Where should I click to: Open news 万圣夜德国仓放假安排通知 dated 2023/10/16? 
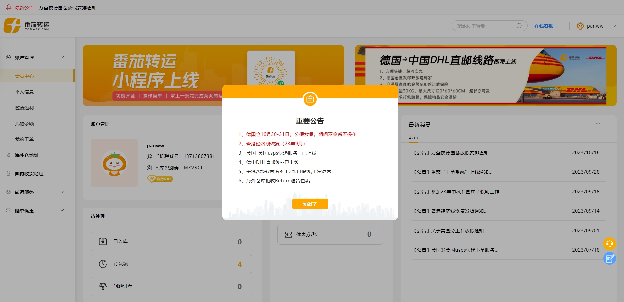tap(509, 153)
